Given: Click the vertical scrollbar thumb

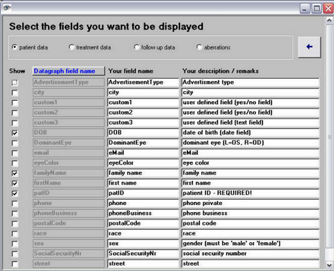Looking at the screenshot, I should click(330, 137).
